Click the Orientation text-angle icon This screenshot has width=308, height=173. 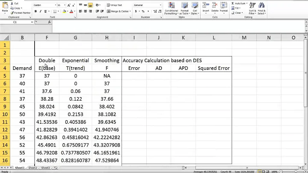tap(98, 5)
